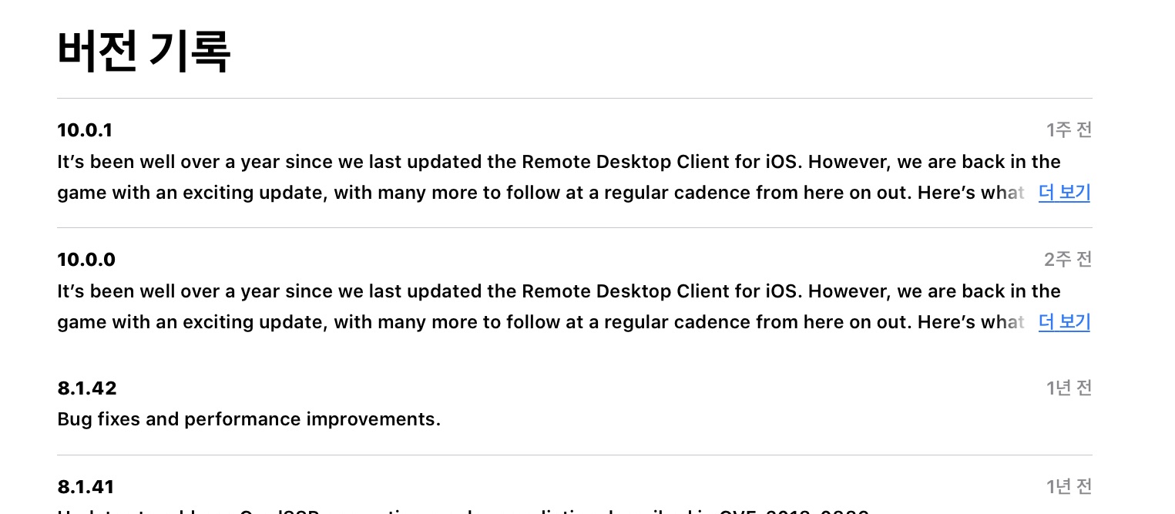Viewport: 1175px width, 514px height.
Task: Select version number 10.0.0
Action: (86, 260)
